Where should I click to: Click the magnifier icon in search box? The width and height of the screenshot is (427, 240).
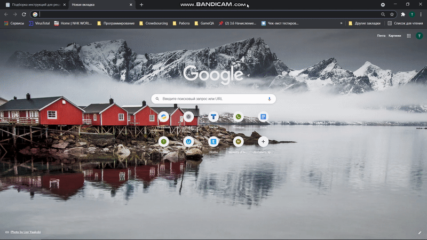coord(157,99)
